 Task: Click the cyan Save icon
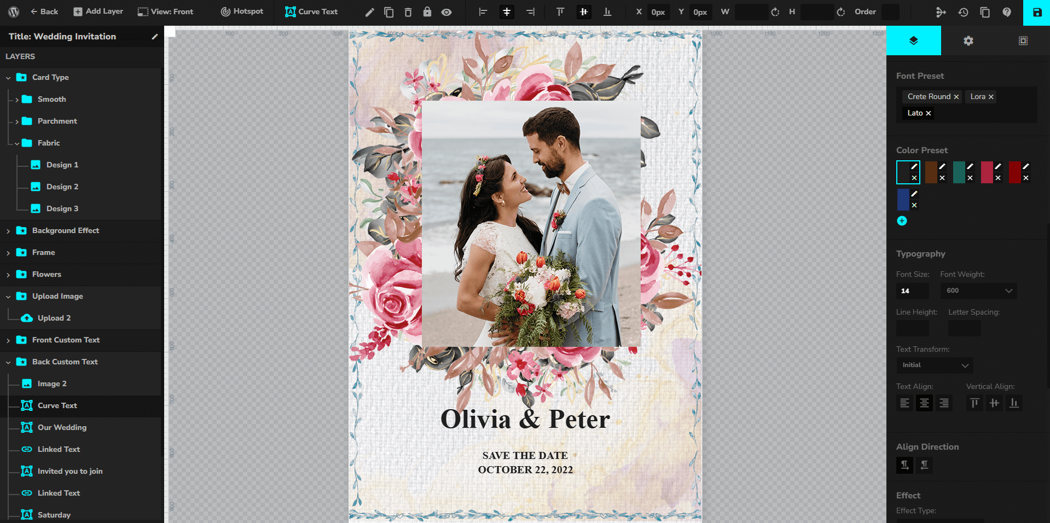click(1037, 12)
